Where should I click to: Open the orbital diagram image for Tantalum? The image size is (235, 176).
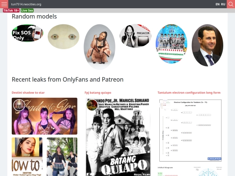click(190, 171)
